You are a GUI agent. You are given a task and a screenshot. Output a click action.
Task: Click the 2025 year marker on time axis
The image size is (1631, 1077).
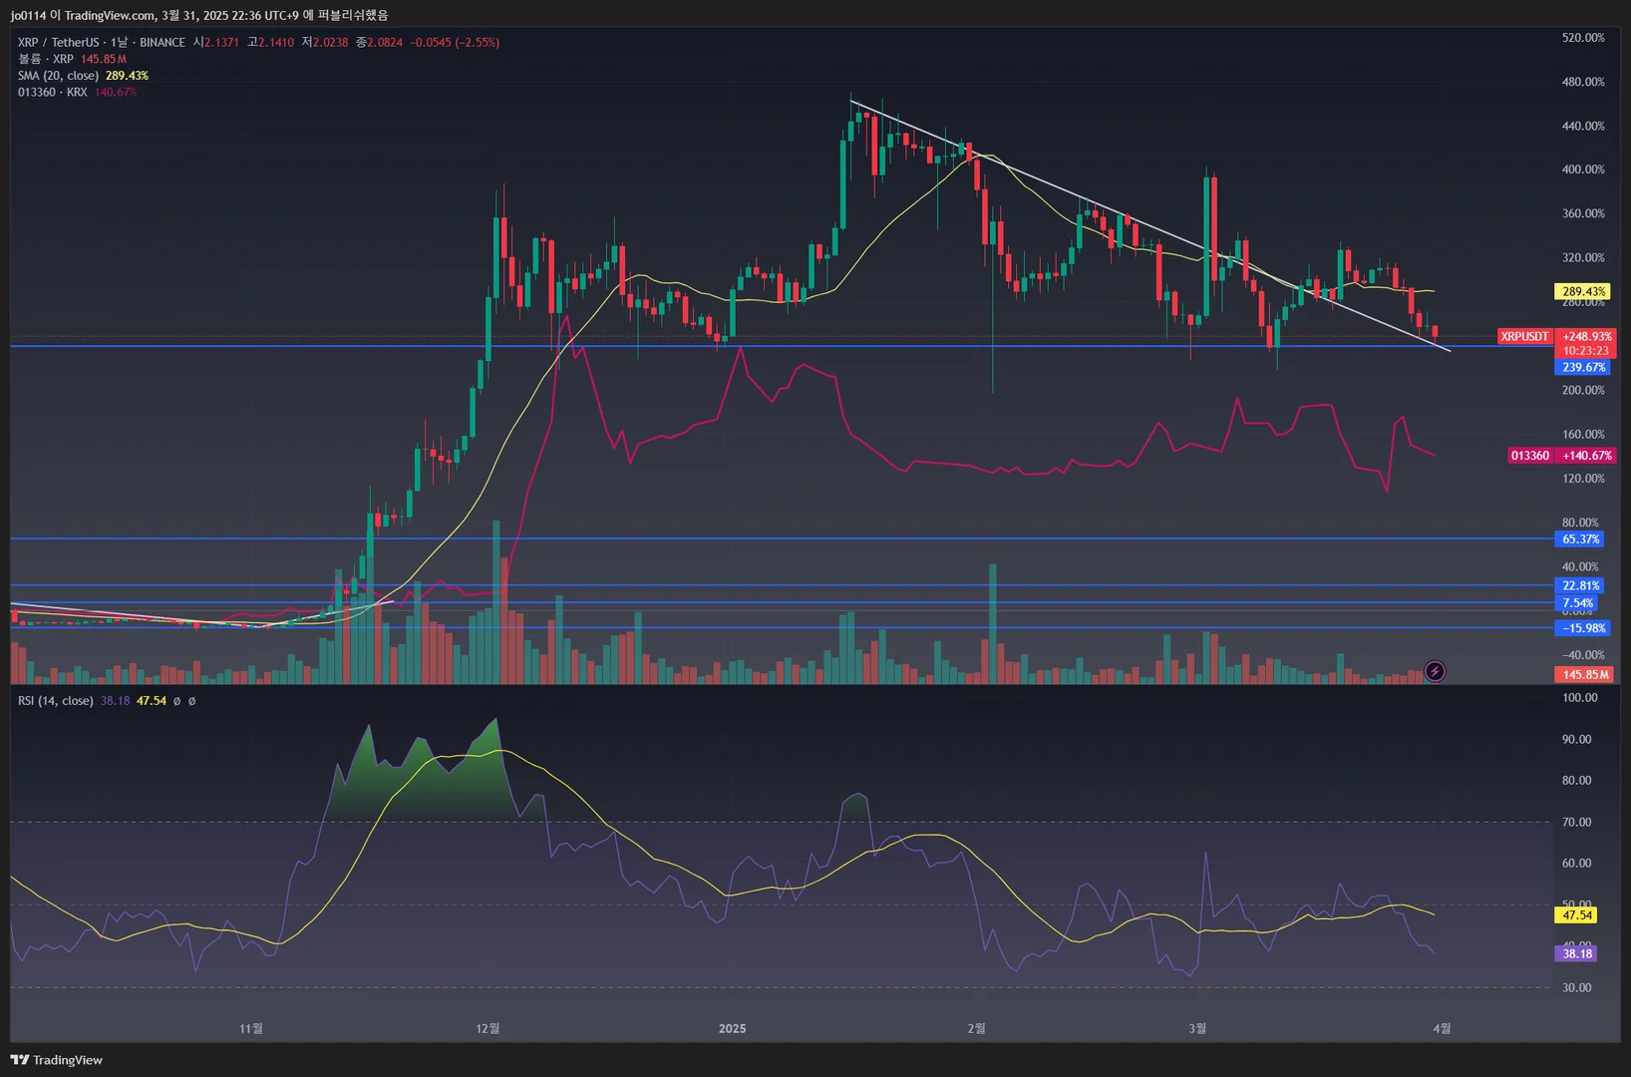click(x=732, y=1028)
